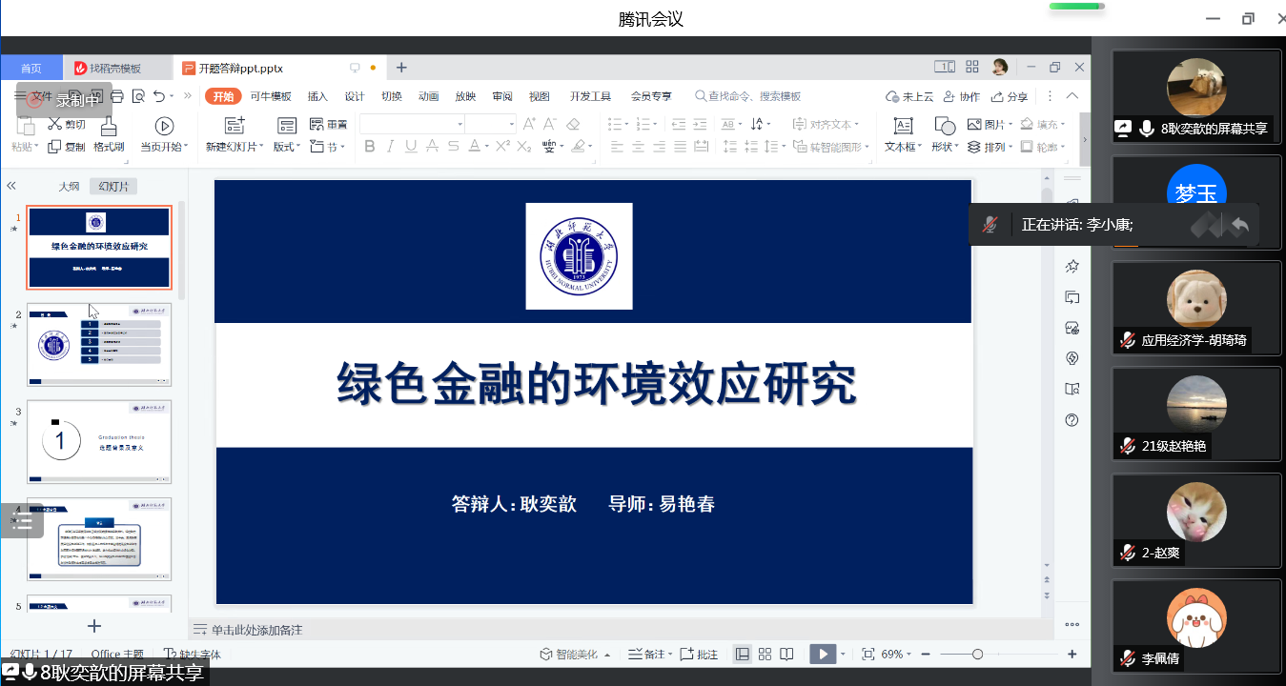Insert a Text Box (文本框)
Viewport: 1286px width, 686px height.
902,126
